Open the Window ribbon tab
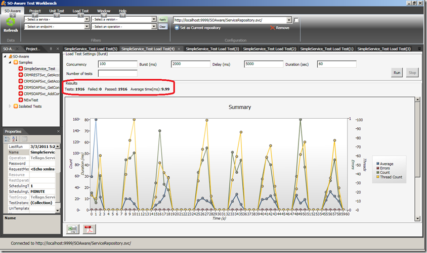 104,11
